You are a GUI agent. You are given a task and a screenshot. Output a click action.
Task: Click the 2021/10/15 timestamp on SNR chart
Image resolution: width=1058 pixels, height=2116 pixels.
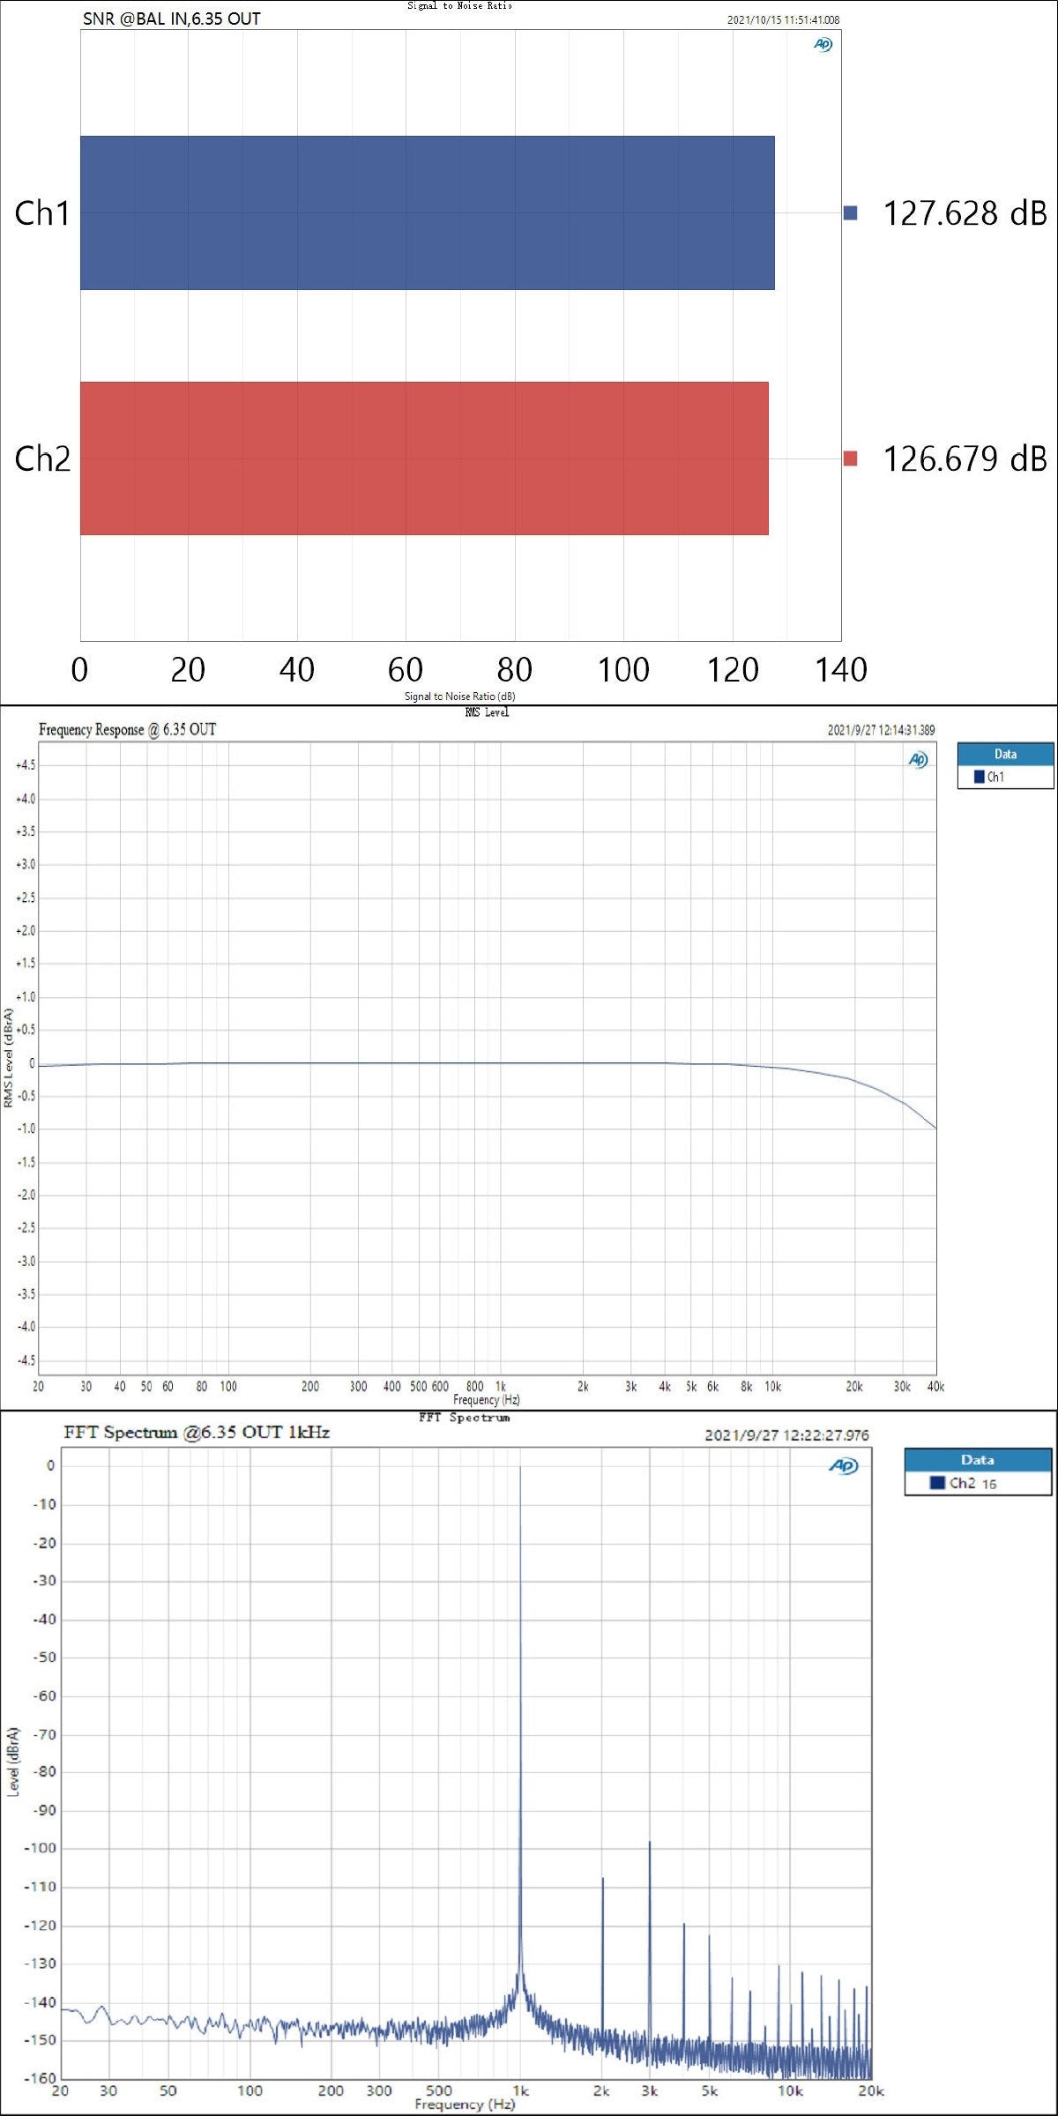(783, 19)
